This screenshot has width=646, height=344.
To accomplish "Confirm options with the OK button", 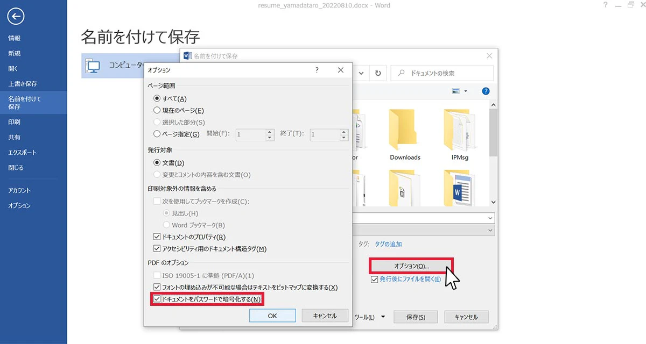I will click(272, 316).
